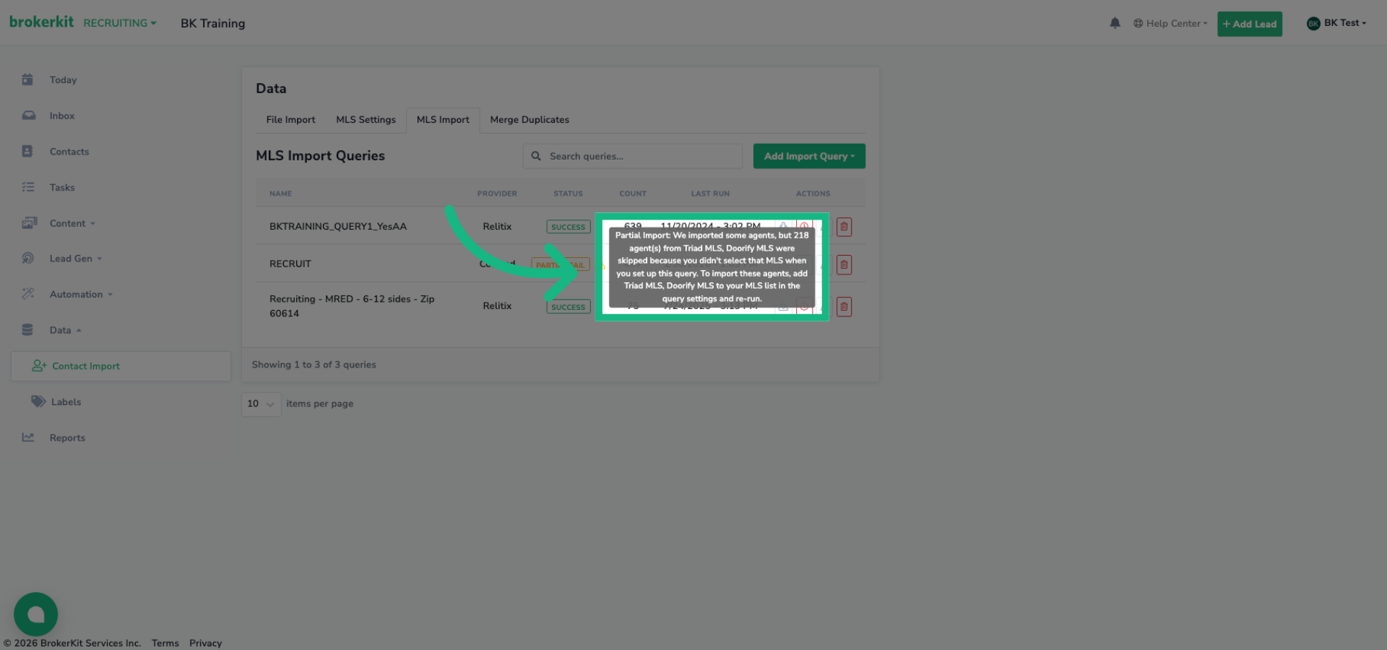
Task: Delete the RECRUIT query with trash icon
Action: [844, 264]
